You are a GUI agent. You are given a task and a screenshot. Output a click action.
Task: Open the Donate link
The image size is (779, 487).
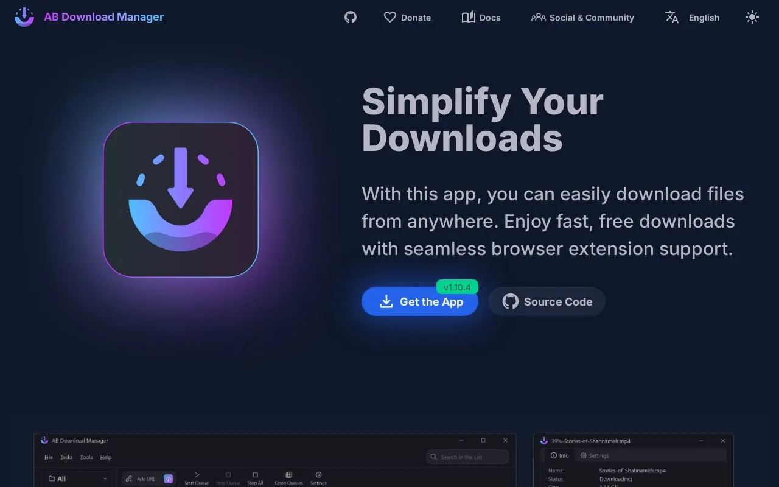click(x=407, y=17)
